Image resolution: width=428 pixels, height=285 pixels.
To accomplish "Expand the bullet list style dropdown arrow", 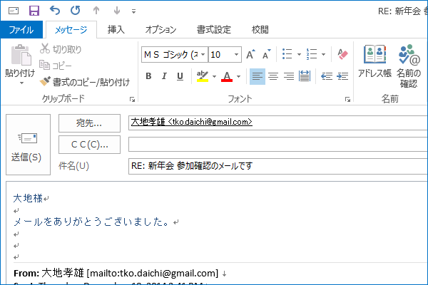I will point(299,55).
